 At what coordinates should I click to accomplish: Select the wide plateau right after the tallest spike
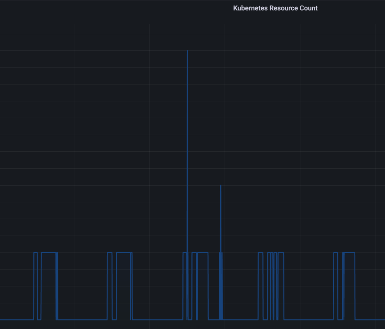[203, 252]
